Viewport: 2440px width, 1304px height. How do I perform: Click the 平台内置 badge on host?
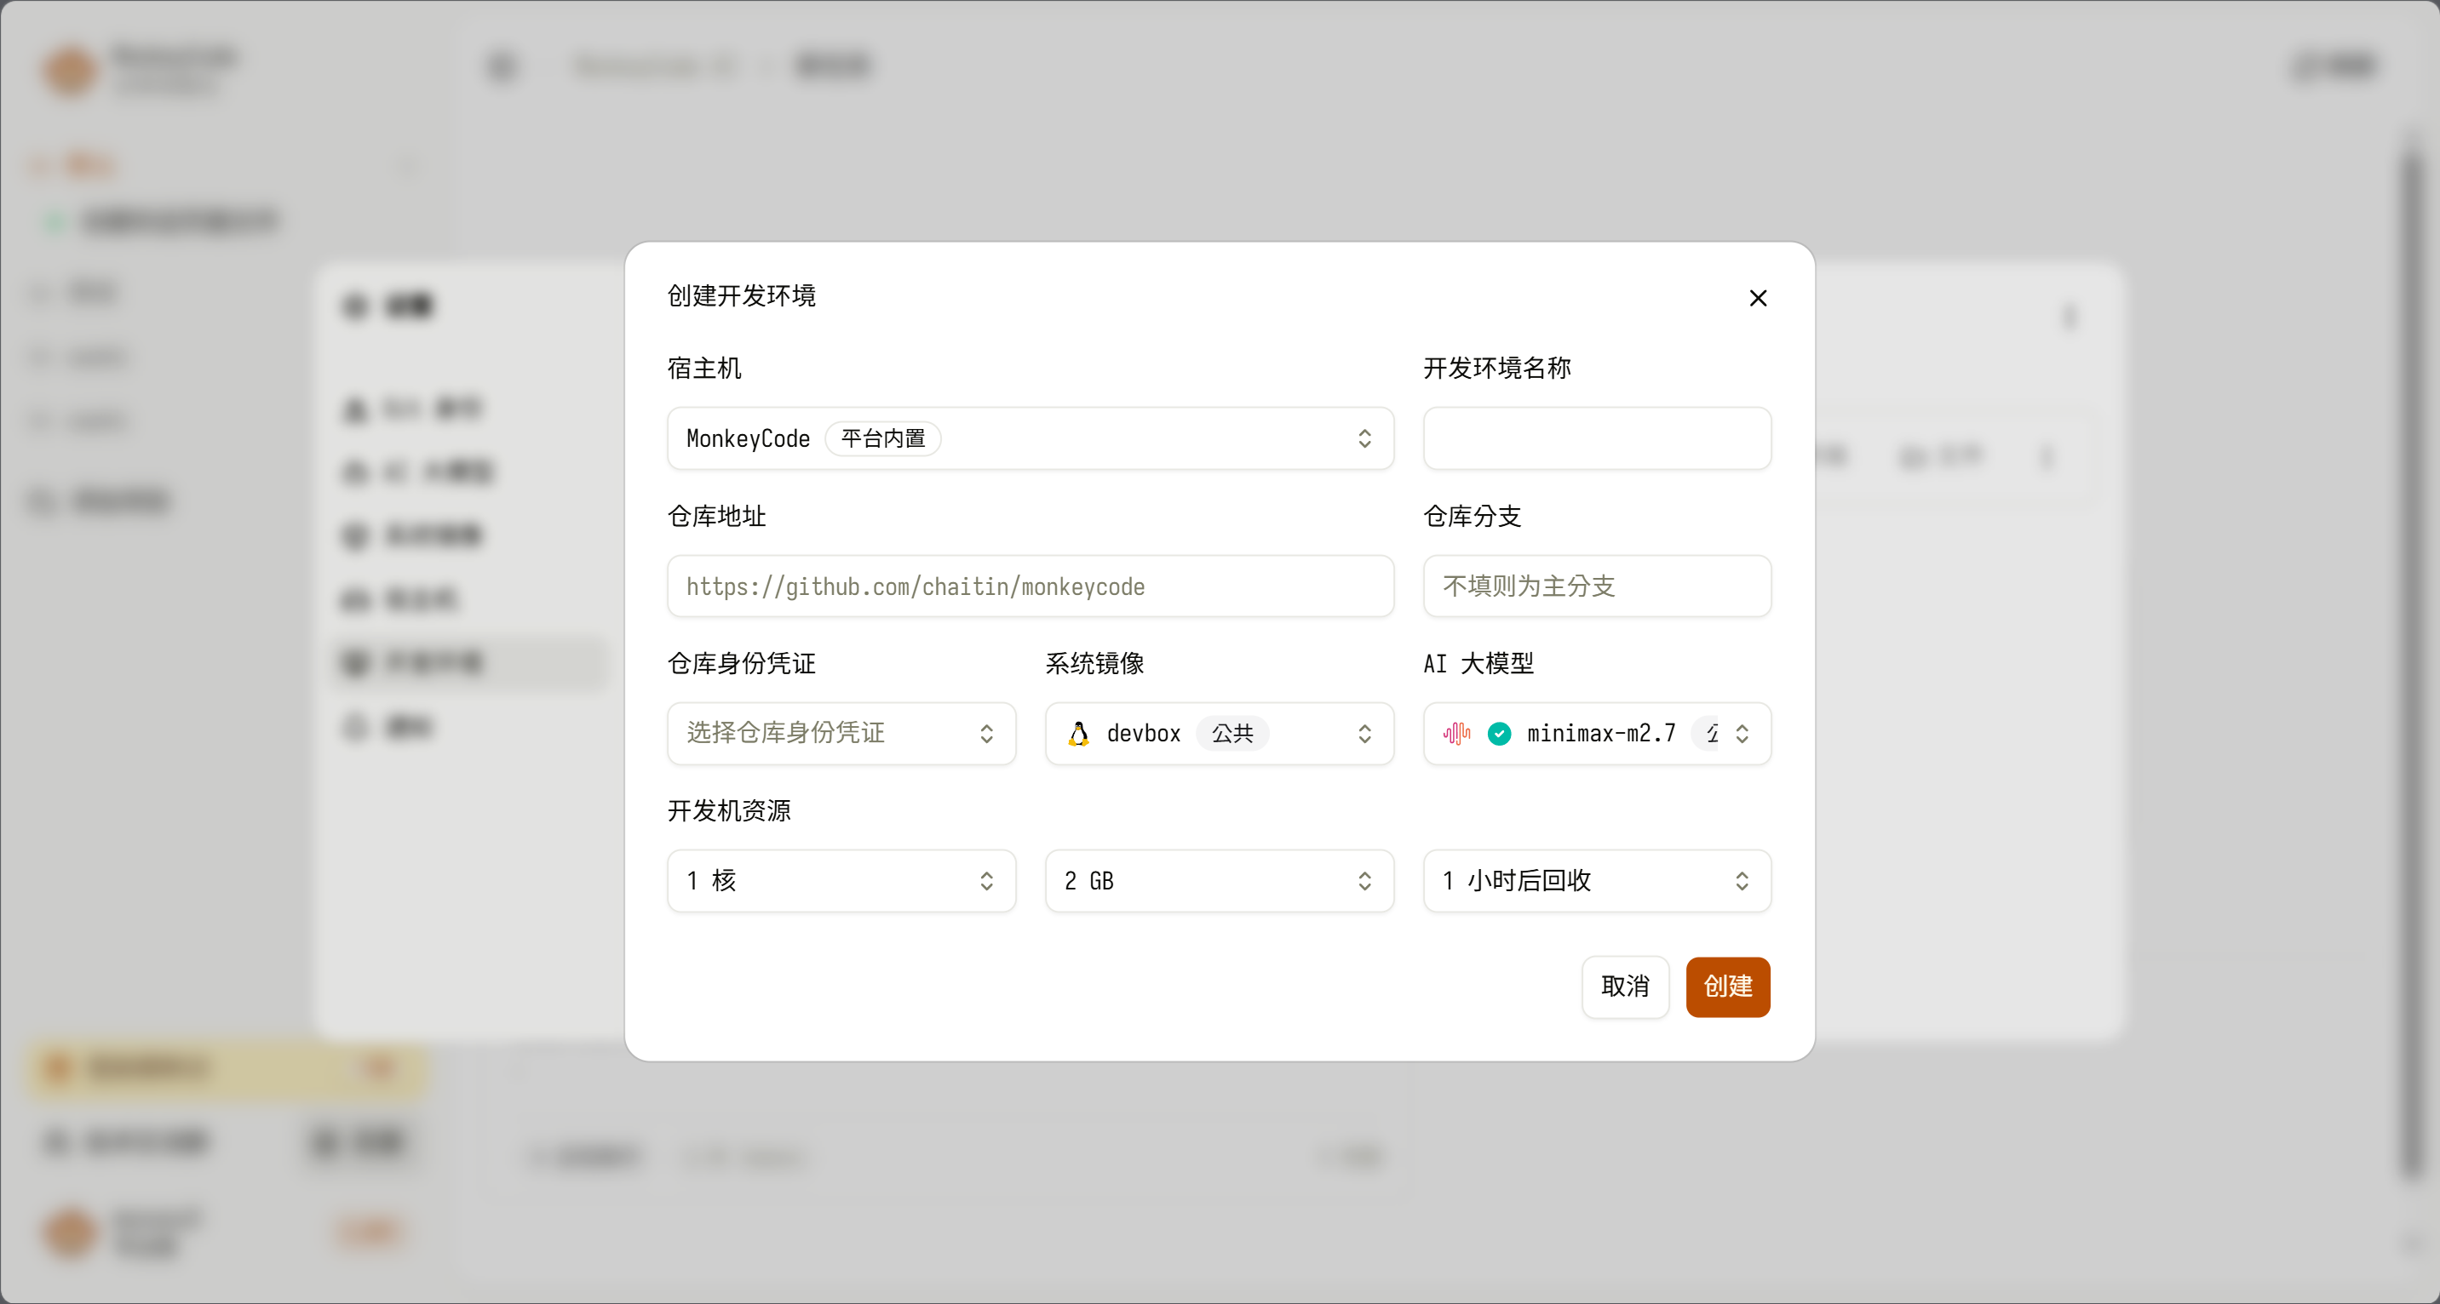883,438
